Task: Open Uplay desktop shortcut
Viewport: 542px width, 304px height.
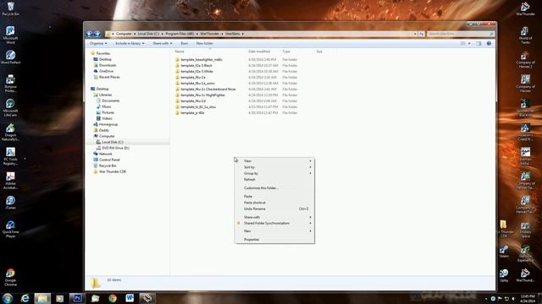Action: click(504, 275)
